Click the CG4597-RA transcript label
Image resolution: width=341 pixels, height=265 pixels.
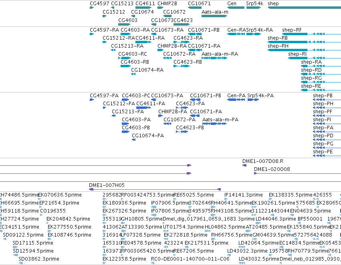pyautogui.click(x=105, y=30)
